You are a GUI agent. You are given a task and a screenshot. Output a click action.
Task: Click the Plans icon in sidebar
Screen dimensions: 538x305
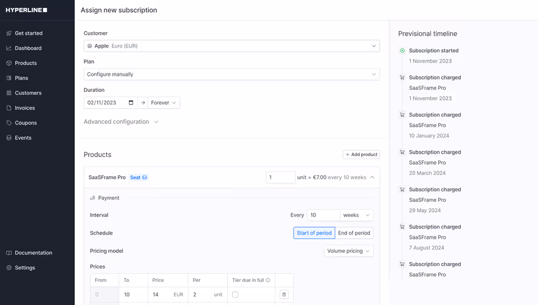[9, 78]
